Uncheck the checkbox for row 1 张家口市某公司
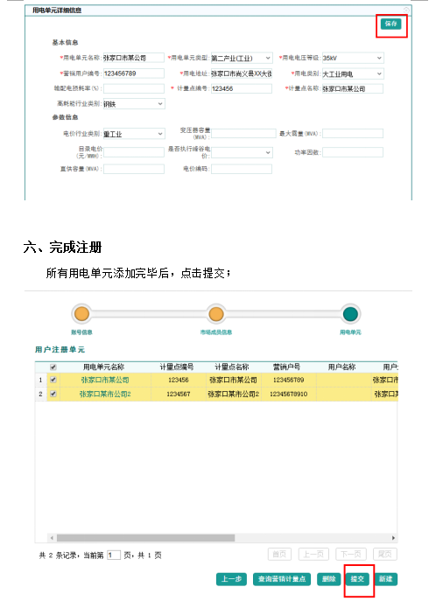The image size is (429, 601). point(53,380)
